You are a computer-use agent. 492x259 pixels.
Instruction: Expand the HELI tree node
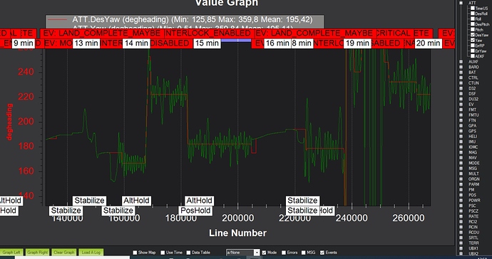point(461,136)
